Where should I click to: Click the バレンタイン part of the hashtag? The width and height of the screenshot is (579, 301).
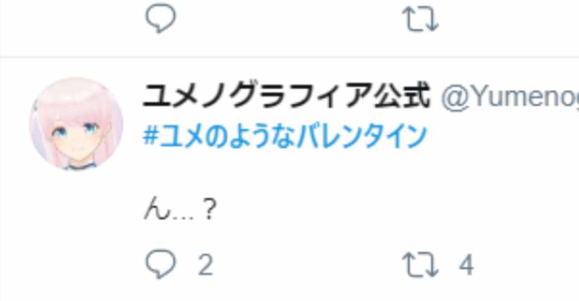[362, 136]
